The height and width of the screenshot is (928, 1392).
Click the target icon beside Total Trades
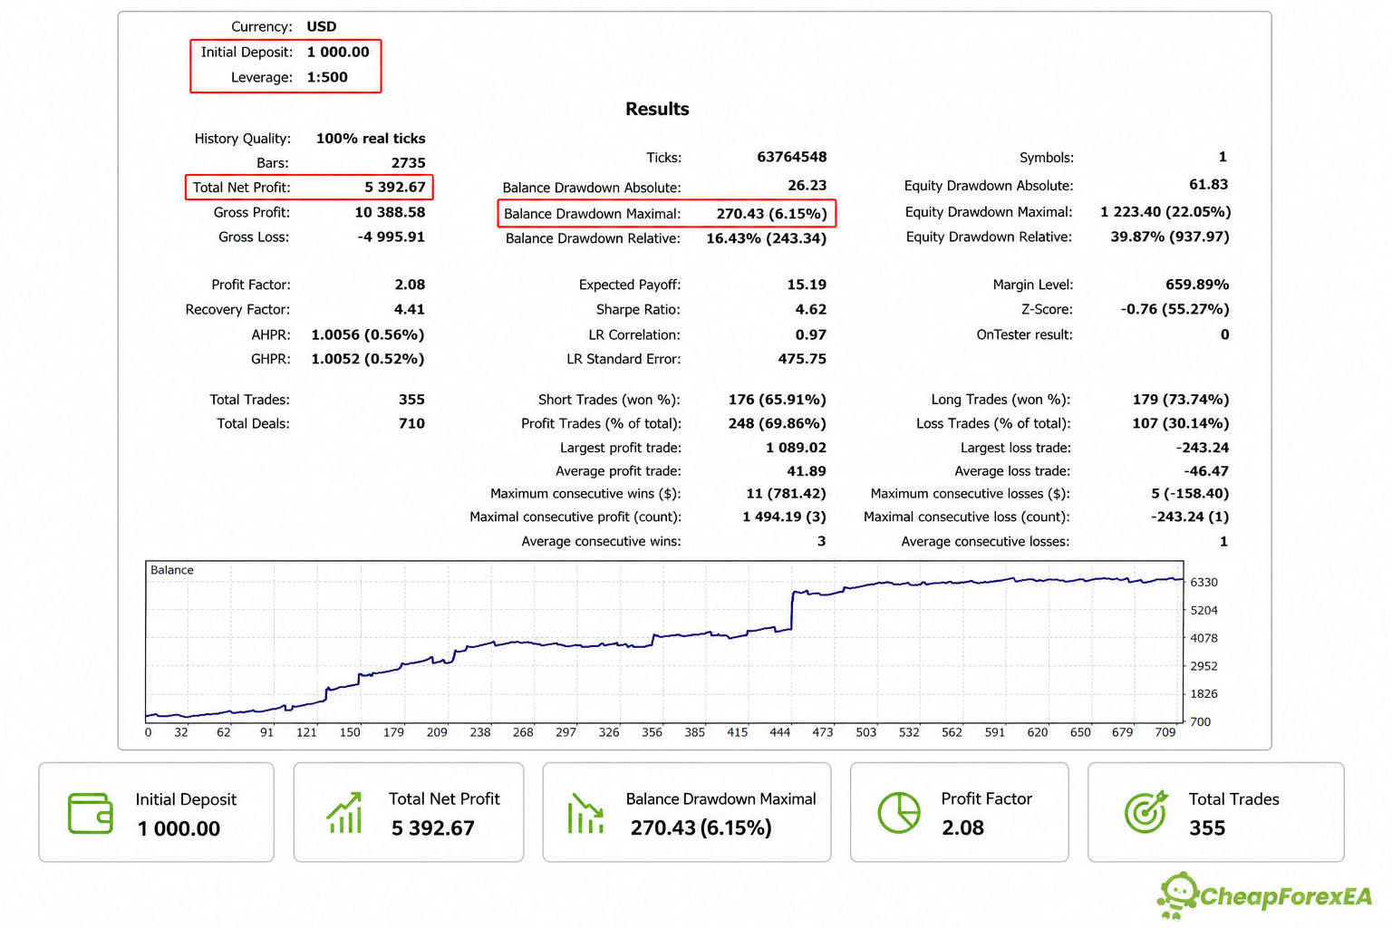(1145, 812)
